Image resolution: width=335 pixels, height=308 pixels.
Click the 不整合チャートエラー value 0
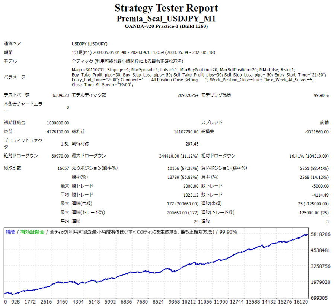(68, 107)
